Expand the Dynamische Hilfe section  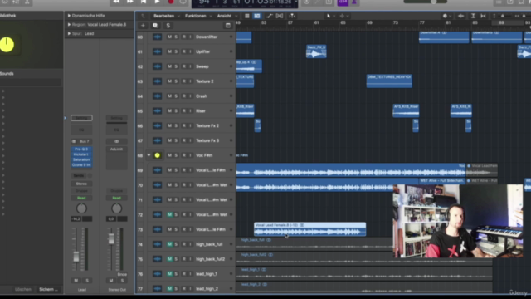(x=69, y=16)
